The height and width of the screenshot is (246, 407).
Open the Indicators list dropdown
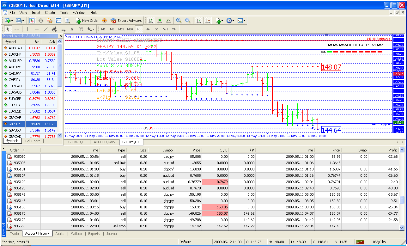[219, 21]
